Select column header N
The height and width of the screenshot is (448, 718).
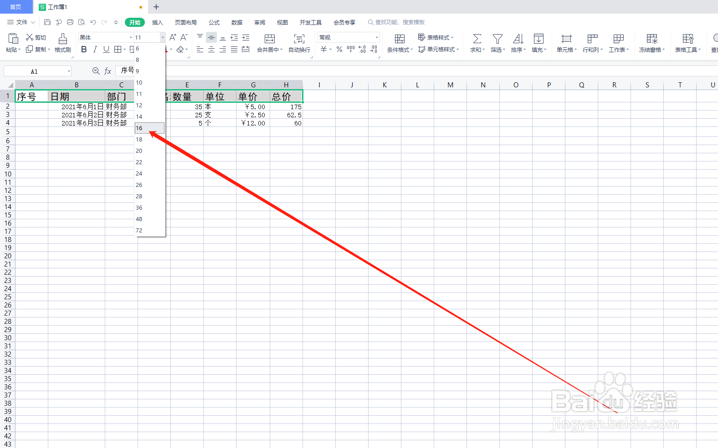pyautogui.click(x=483, y=85)
